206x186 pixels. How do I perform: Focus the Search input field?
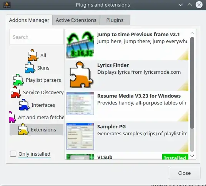coord(37,37)
